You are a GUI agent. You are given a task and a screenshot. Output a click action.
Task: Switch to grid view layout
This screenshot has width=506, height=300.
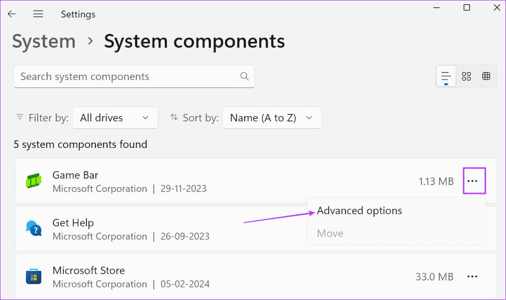click(x=466, y=76)
